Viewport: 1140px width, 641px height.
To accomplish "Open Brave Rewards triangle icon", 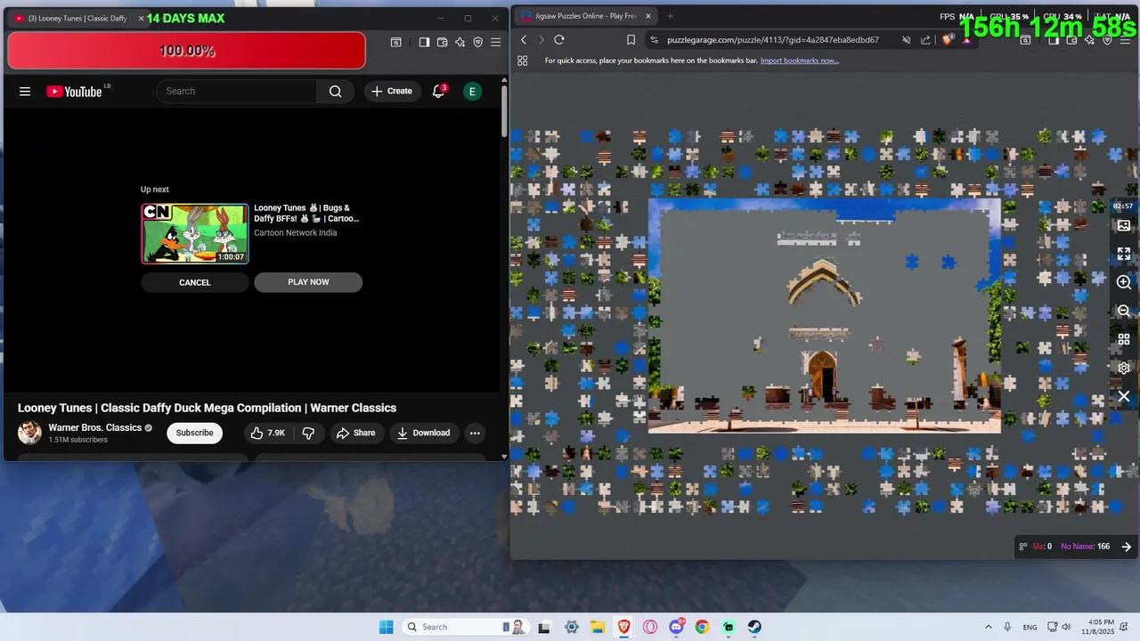I will 967,40.
